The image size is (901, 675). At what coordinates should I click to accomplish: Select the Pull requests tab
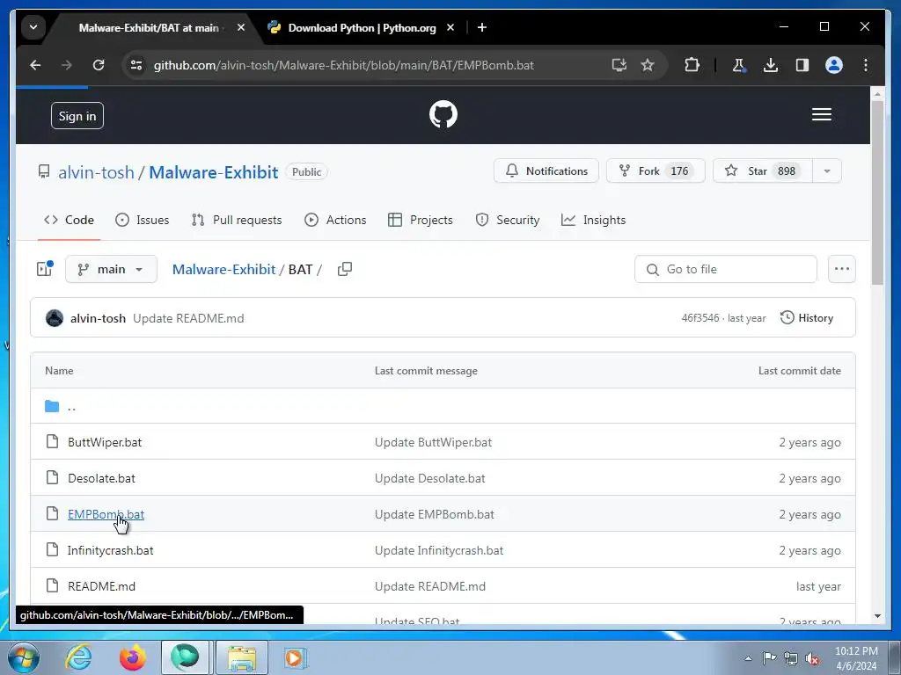[x=237, y=220]
